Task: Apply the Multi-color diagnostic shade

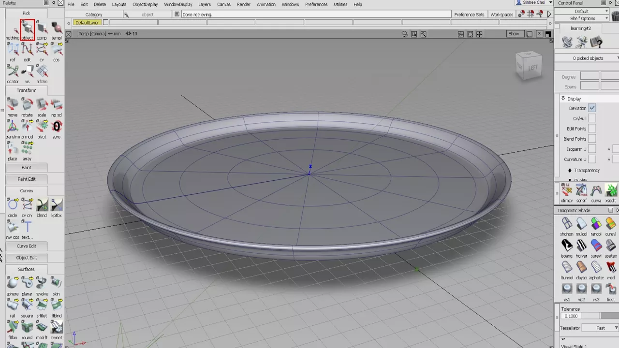Action: pos(581,226)
